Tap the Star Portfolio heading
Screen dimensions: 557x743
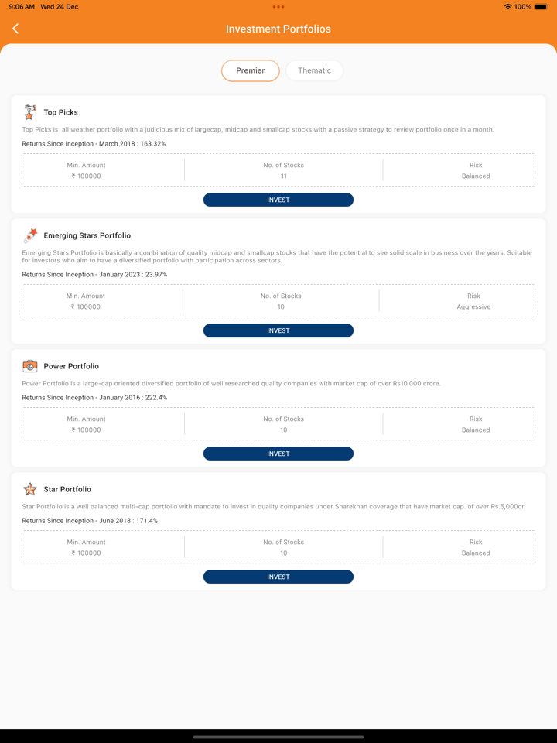point(67,489)
